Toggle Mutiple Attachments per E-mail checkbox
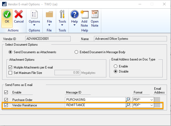This screenshot has height=126, width=171. point(10,67)
